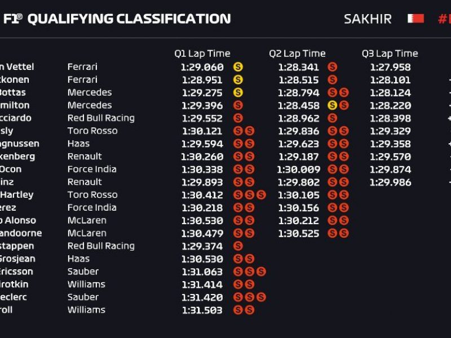Click the Bahrain flag icon beside Sakhir
Screen dimensions: 451x338
415,19
